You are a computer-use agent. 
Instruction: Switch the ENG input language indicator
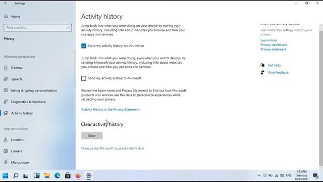(289, 175)
